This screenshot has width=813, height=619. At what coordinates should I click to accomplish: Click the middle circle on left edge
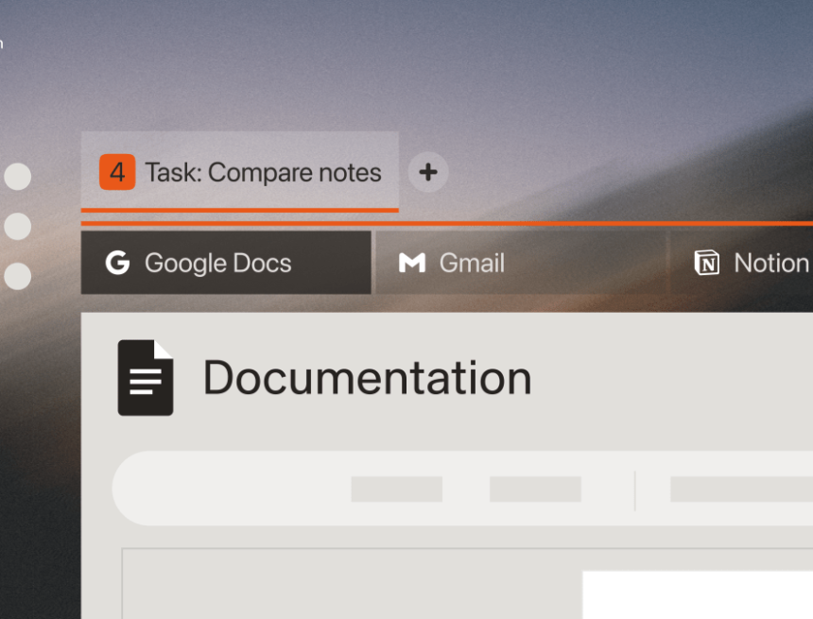(17, 227)
